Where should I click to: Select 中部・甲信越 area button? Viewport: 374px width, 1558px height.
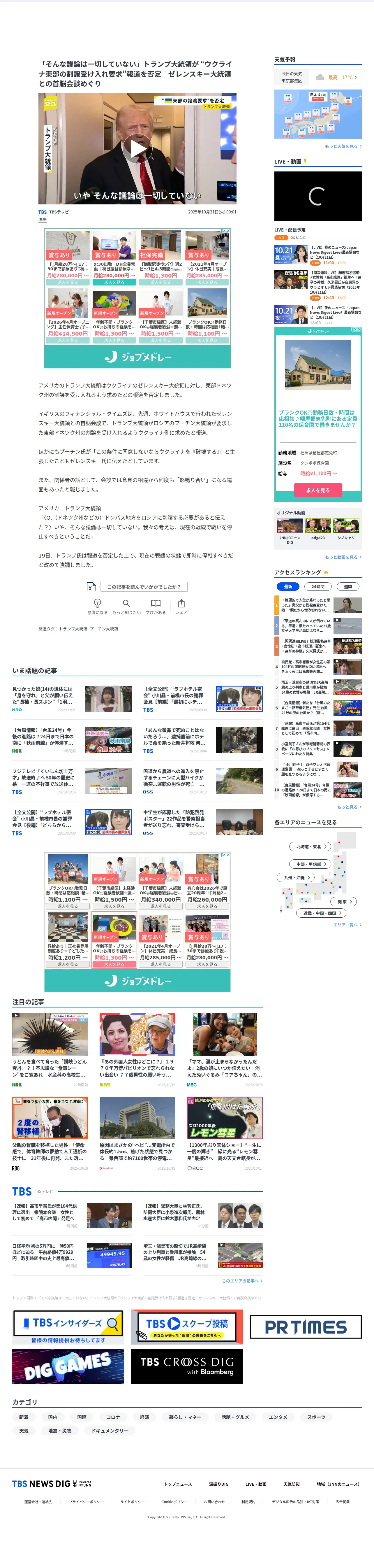point(311,864)
